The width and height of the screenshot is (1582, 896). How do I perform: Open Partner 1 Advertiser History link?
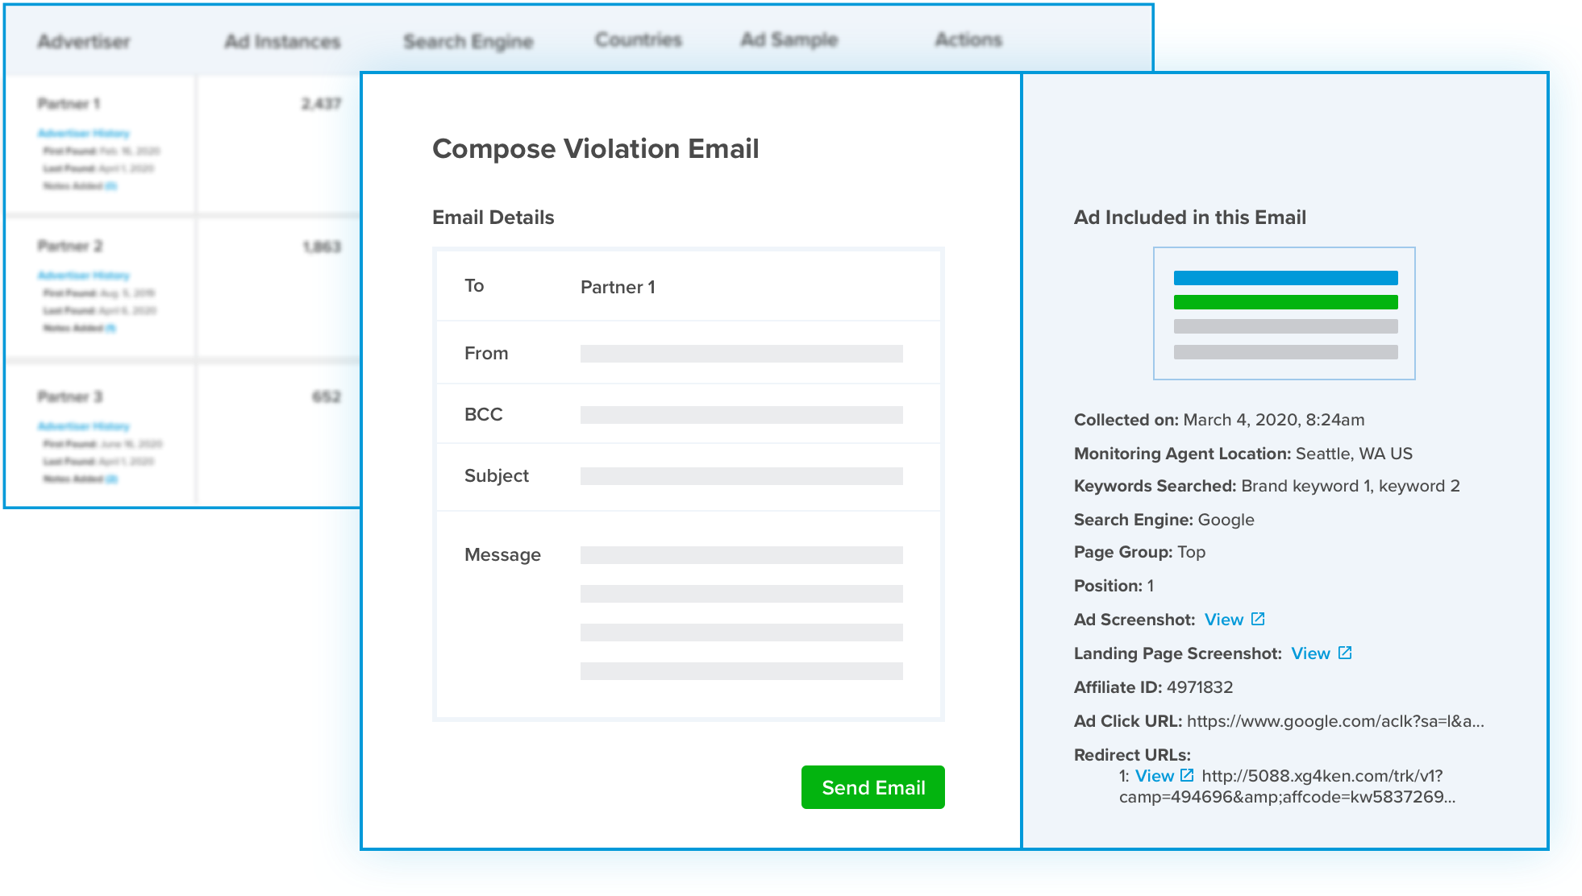pos(83,133)
